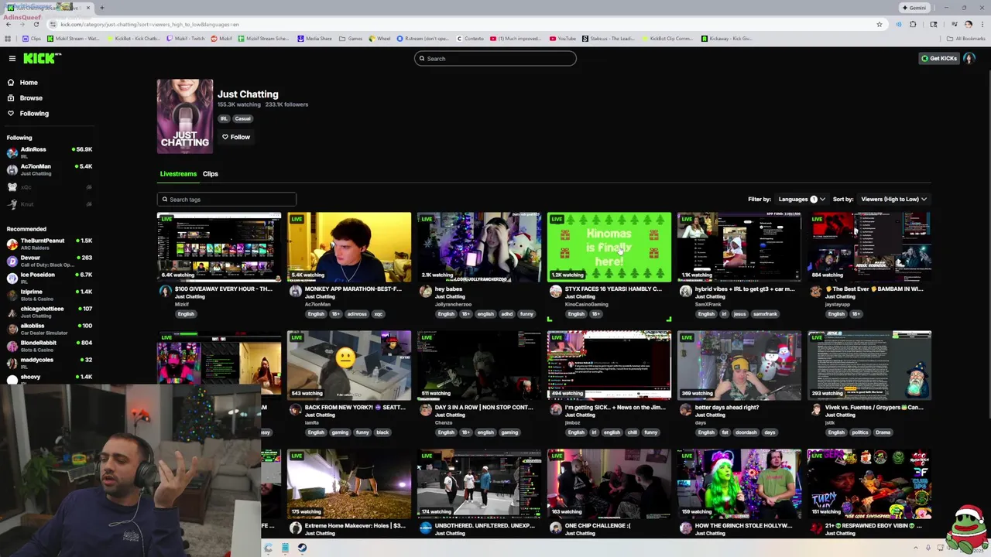This screenshot has height=557, width=991.
Task: Open the user profile avatar menu
Action: [x=969, y=58]
